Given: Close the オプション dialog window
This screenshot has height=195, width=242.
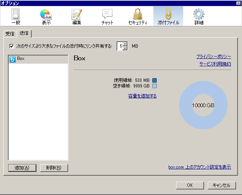Looking at the screenshot, I should tap(238, 3).
